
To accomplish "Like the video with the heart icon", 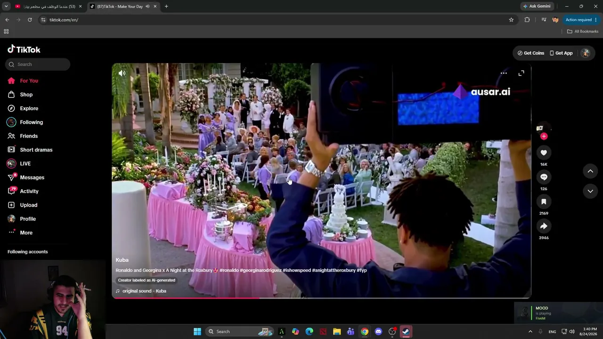I will 544,153.
